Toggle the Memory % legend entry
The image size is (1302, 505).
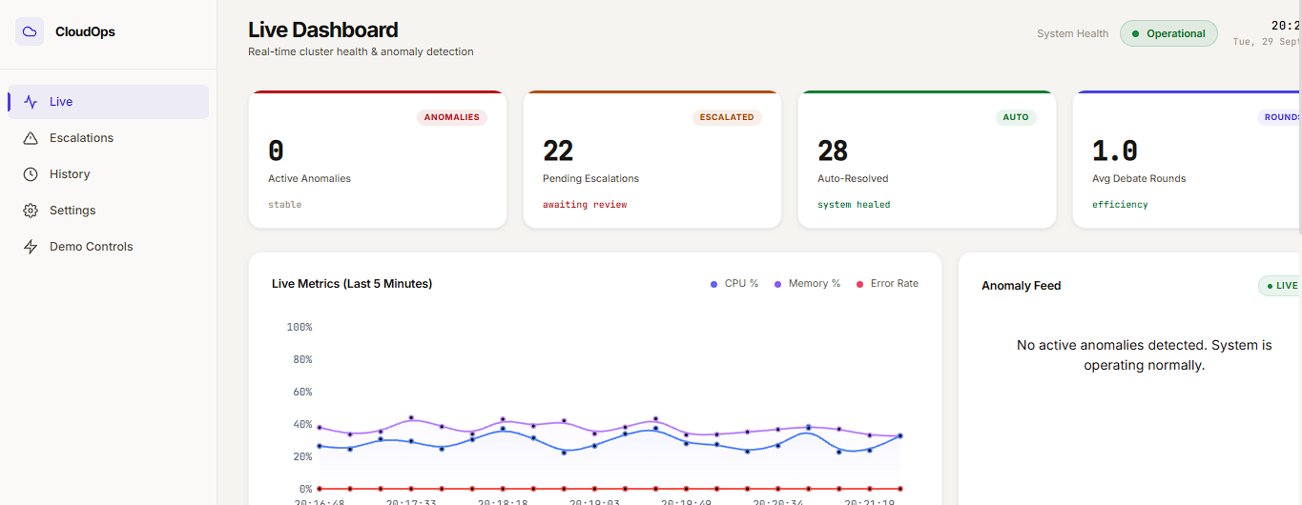pyautogui.click(x=807, y=284)
